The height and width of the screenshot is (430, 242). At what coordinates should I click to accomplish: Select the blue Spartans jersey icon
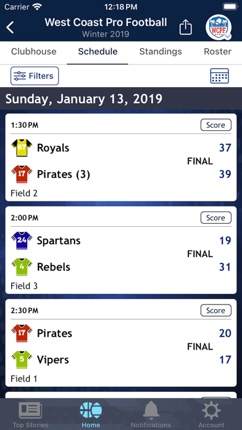[x=22, y=240]
